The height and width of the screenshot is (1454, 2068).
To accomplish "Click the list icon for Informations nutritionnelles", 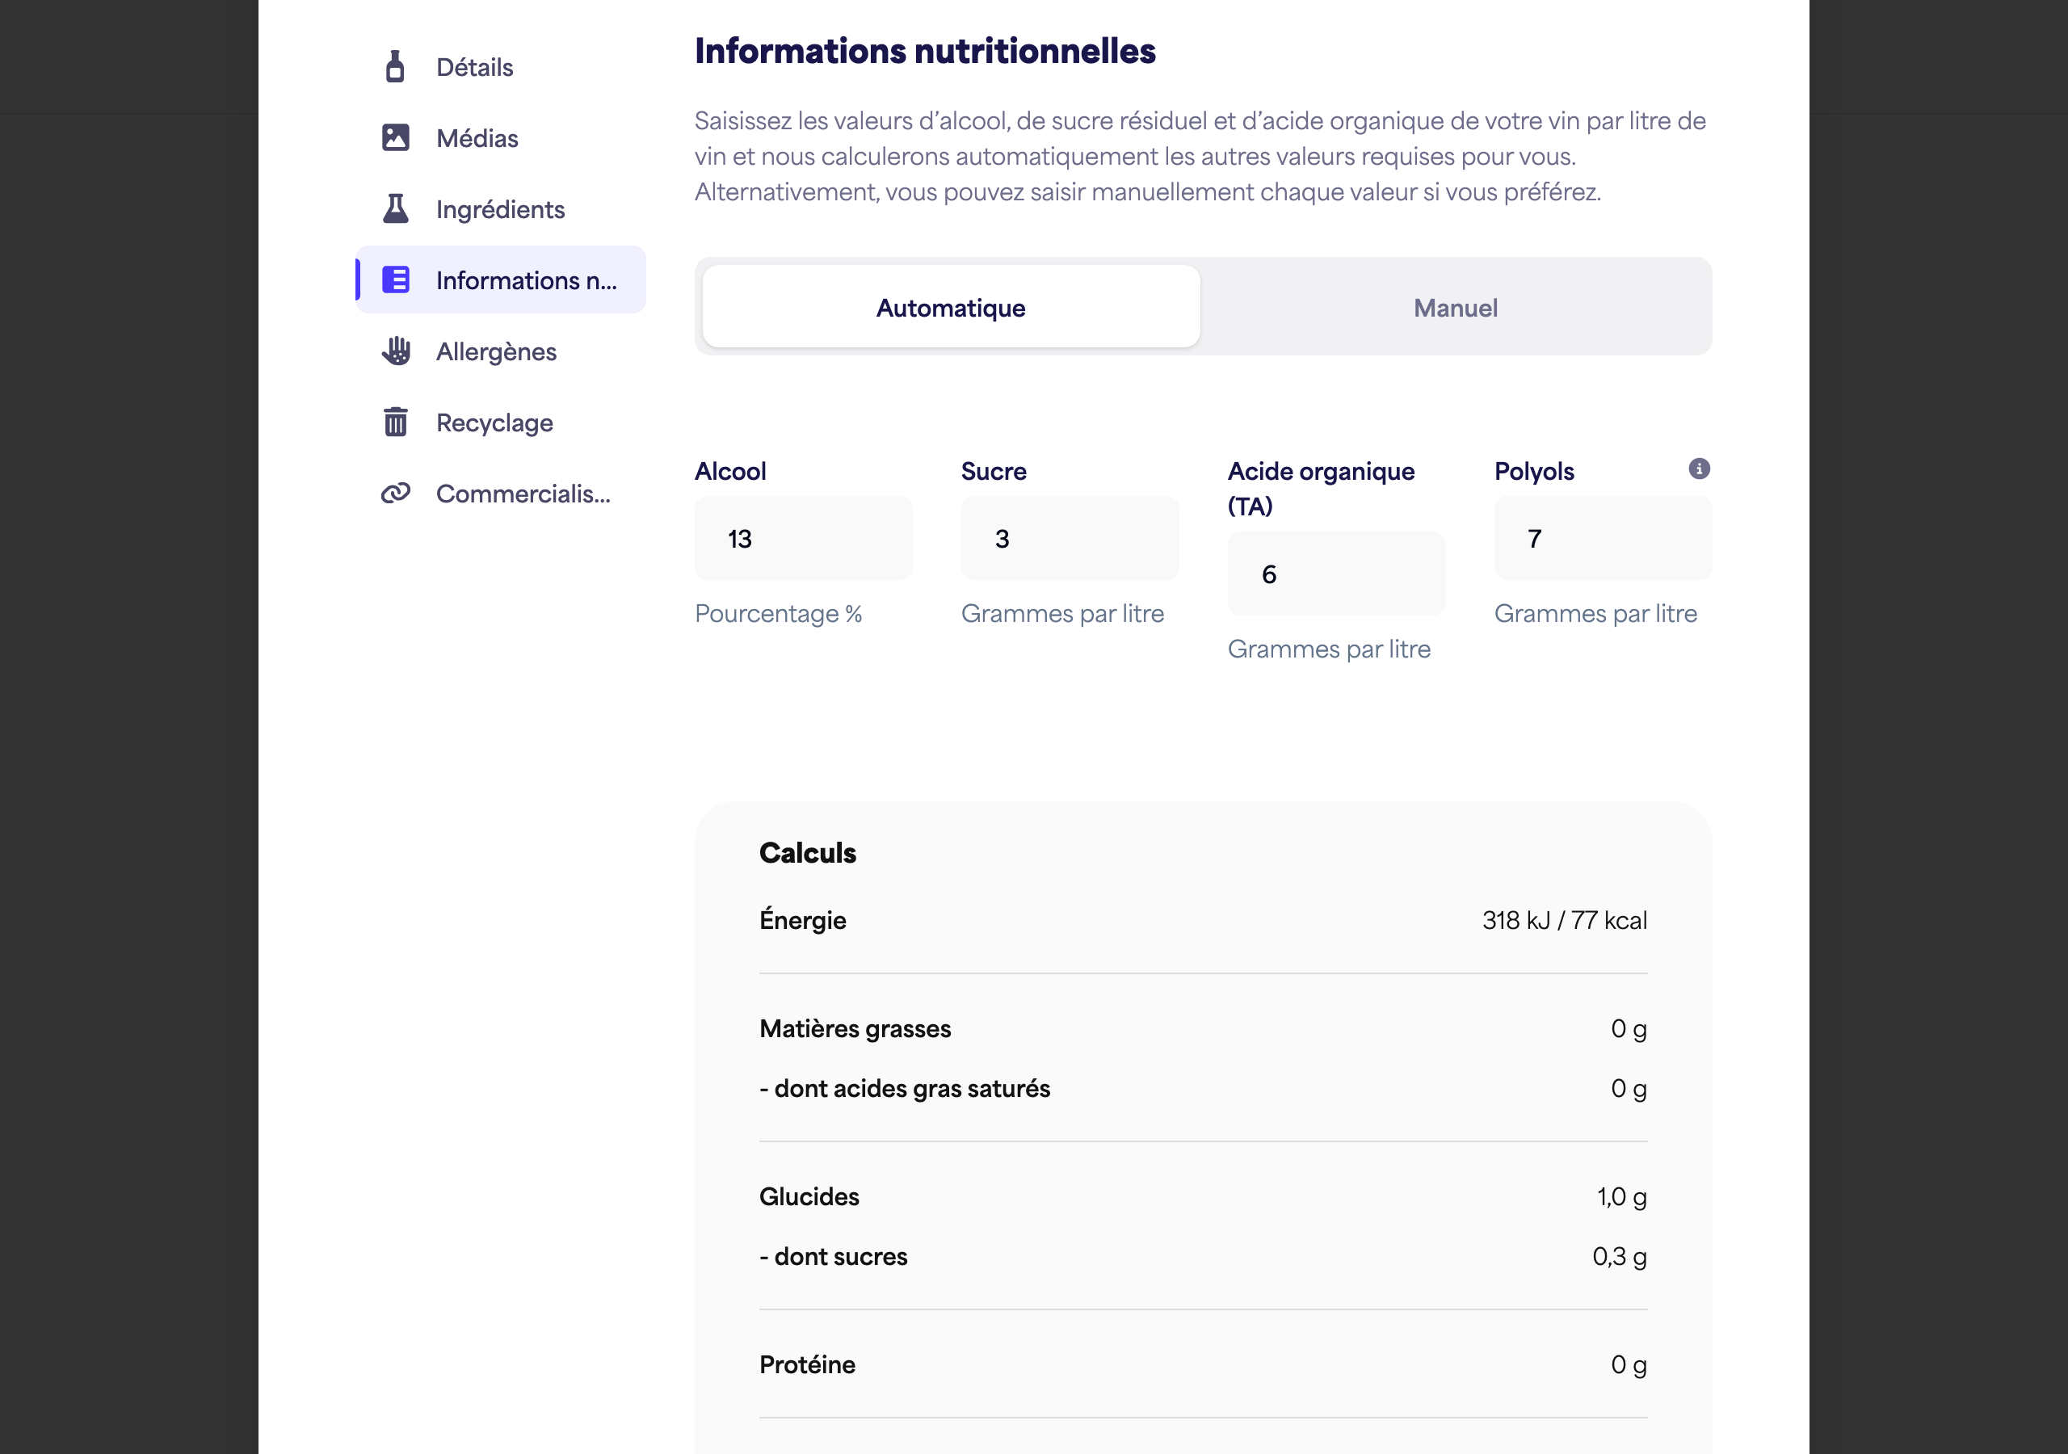I will [395, 280].
